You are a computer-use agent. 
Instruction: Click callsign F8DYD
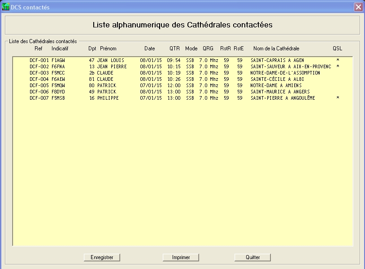[x=58, y=92]
